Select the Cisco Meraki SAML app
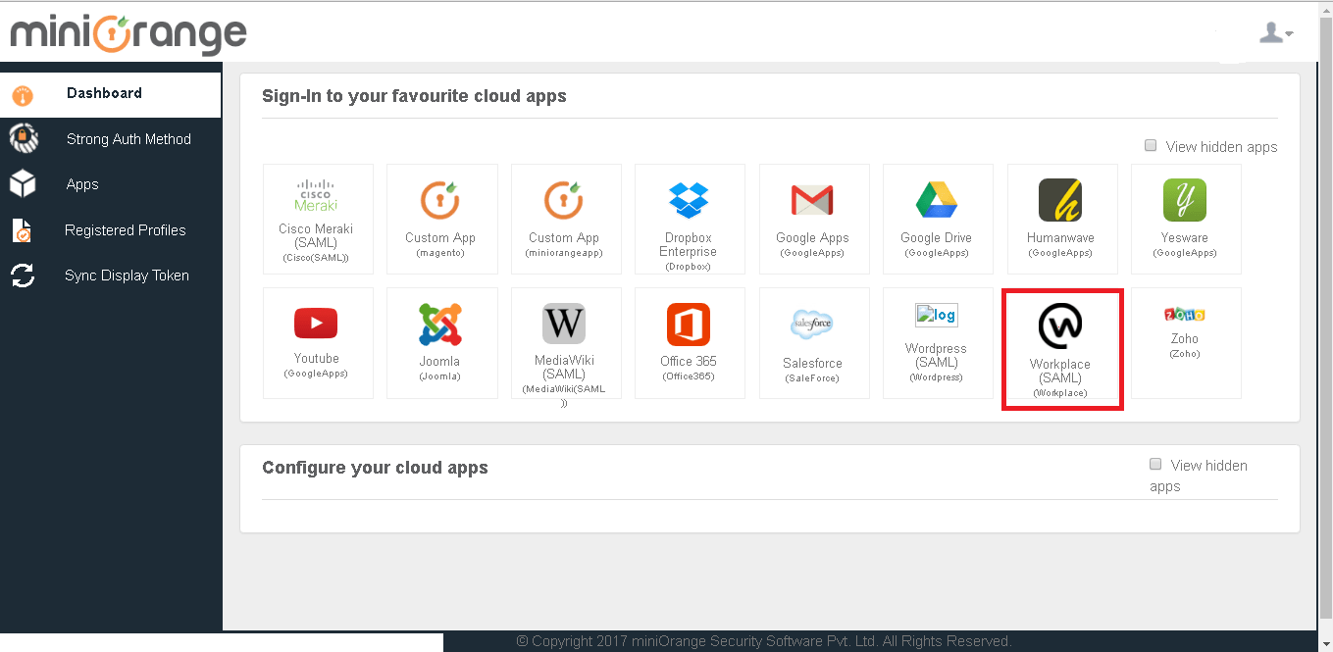Image resolution: width=1333 pixels, height=652 pixels. pos(318,218)
